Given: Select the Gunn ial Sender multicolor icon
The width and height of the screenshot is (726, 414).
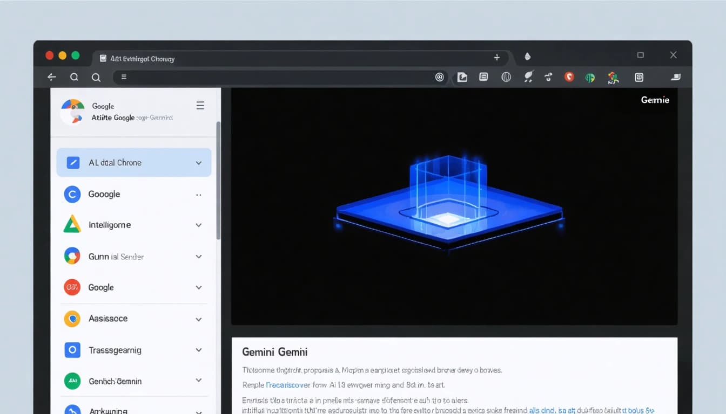Looking at the screenshot, I should point(72,256).
